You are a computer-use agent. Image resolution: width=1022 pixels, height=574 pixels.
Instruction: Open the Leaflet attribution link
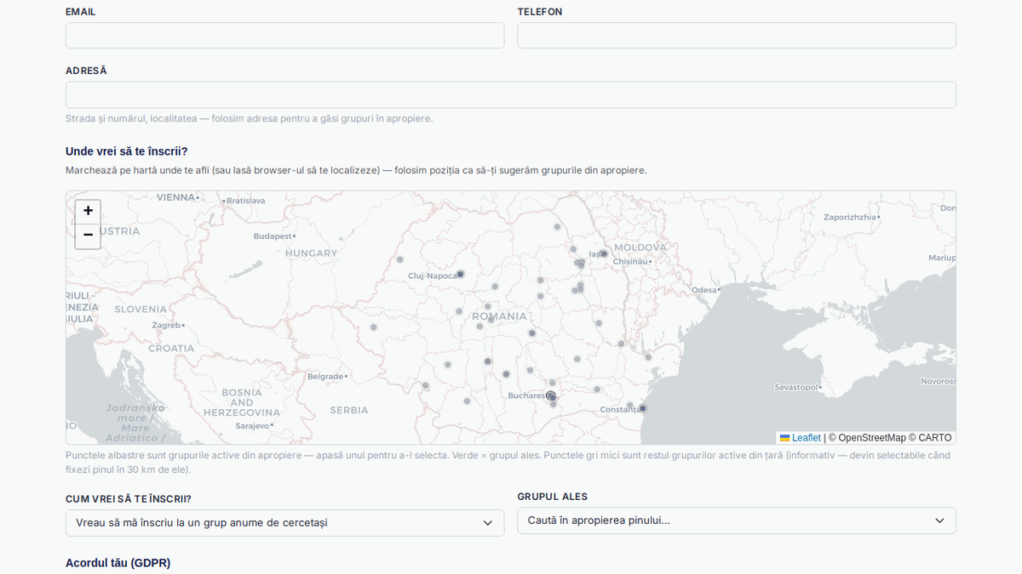[x=801, y=438]
